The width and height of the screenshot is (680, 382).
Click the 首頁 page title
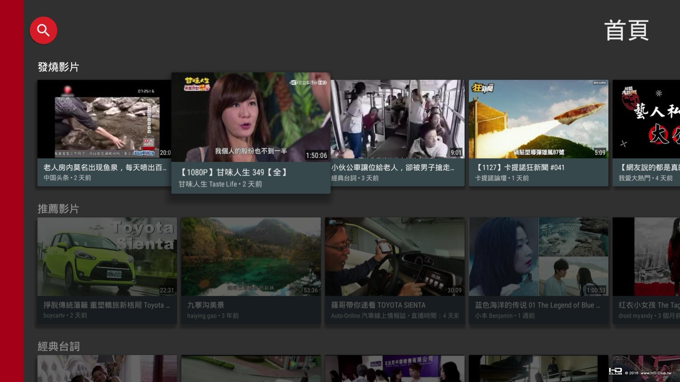(x=627, y=30)
